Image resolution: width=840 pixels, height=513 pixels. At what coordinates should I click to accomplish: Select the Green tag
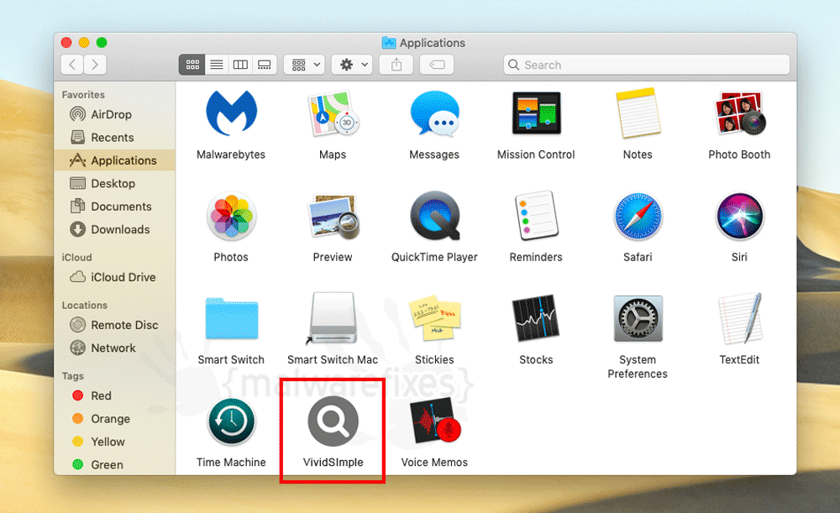[x=114, y=465]
